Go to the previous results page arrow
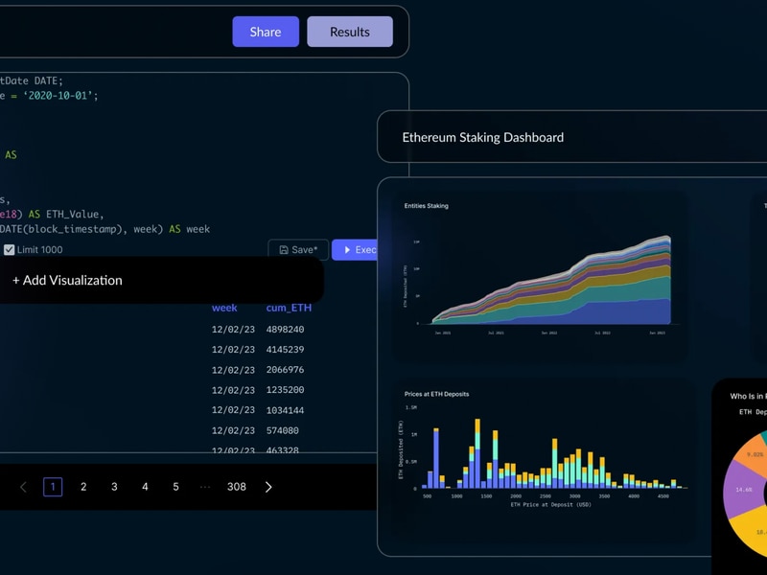 pos(24,487)
